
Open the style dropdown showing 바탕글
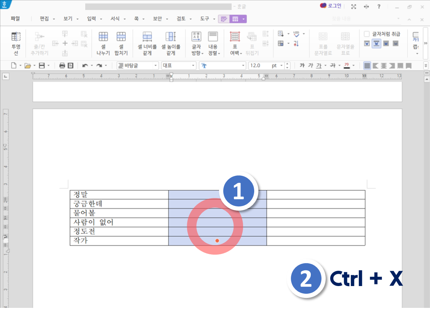pyautogui.click(x=138, y=65)
